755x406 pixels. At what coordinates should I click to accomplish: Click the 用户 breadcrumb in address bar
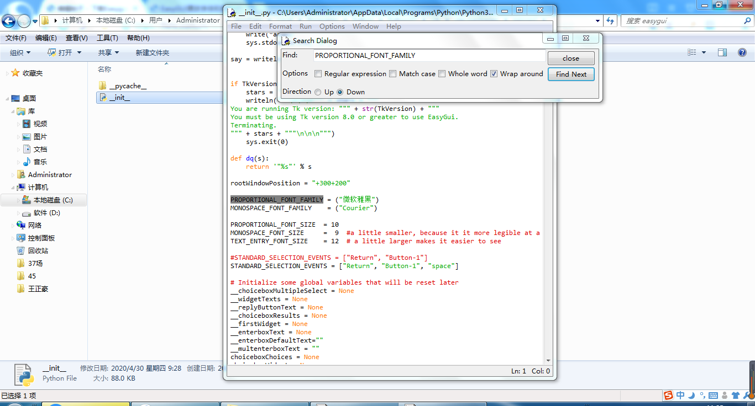[x=156, y=20]
